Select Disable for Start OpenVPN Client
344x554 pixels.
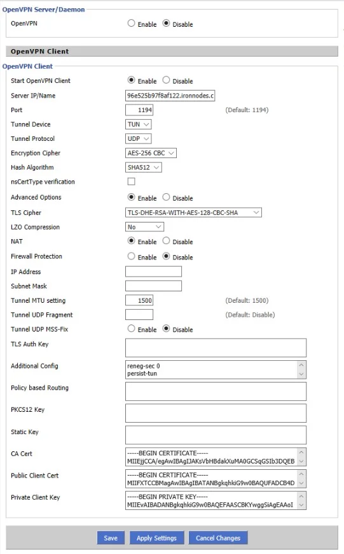click(x=166, y=80)
